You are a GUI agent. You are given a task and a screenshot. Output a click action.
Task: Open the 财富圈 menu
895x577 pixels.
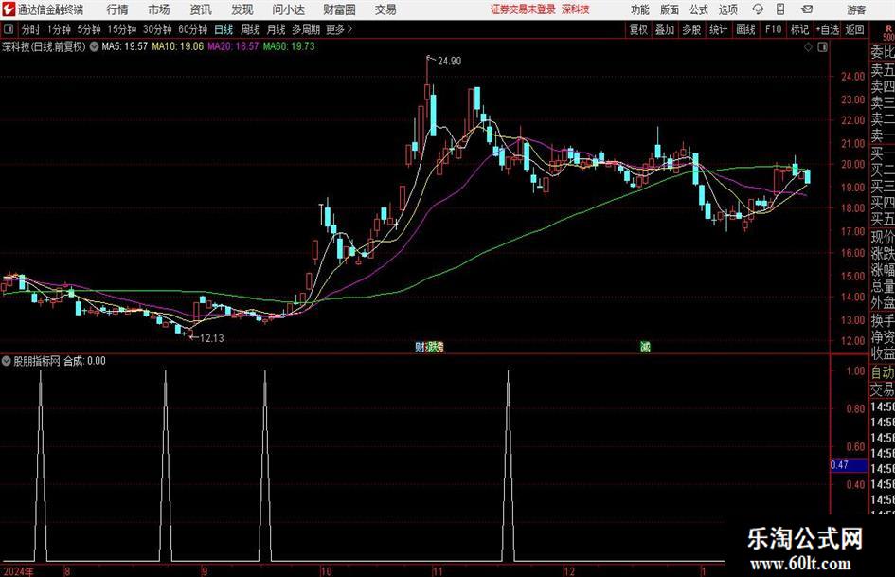coord(339,9)
